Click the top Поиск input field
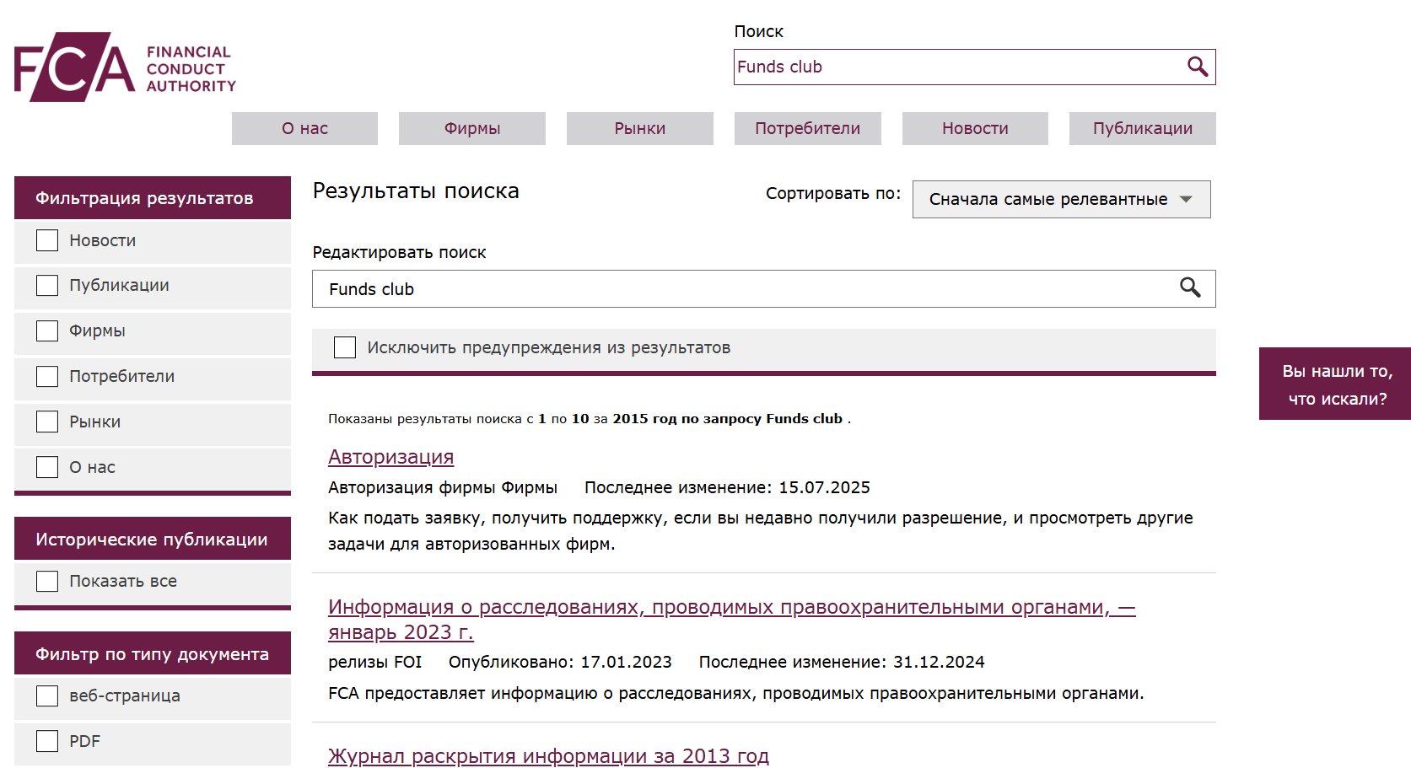 coord(956,67)
